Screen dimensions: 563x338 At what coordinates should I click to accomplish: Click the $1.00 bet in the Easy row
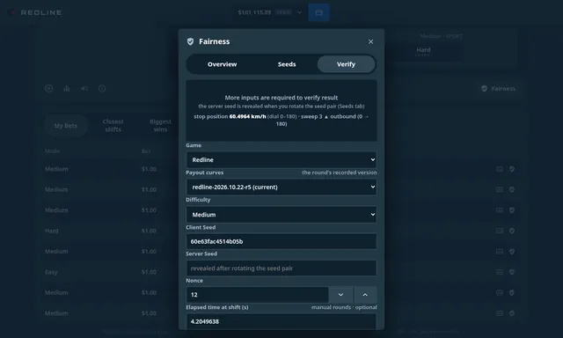(149, 272)
